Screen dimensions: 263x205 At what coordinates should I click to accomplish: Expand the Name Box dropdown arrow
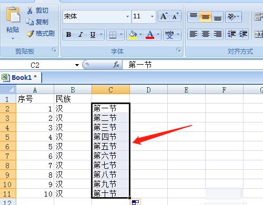(x=77, y=65)
